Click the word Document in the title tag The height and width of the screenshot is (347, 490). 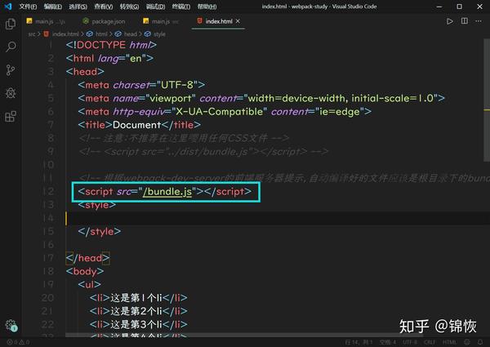pyautogui.click(x=136, y=125)
